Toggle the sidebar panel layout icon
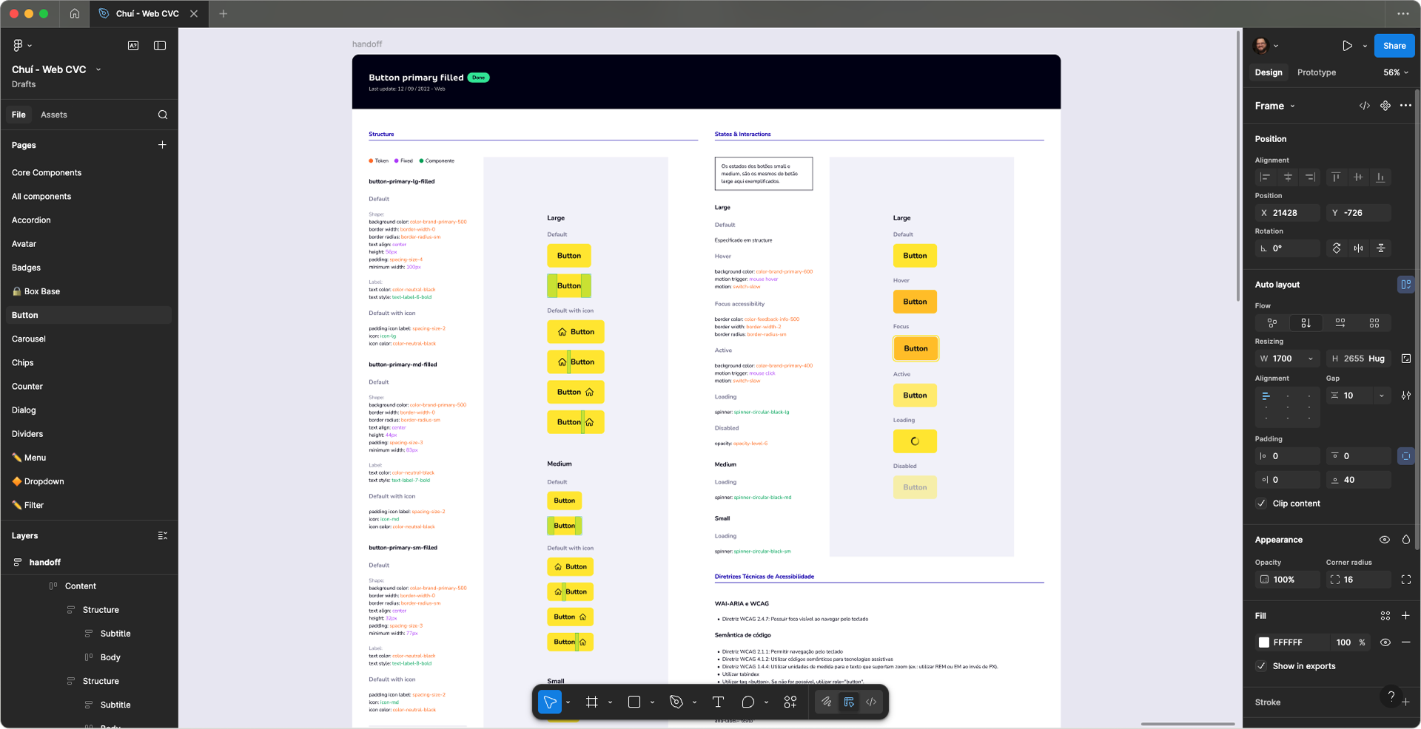The image size is (1421, 729). [x=160, y=46]
